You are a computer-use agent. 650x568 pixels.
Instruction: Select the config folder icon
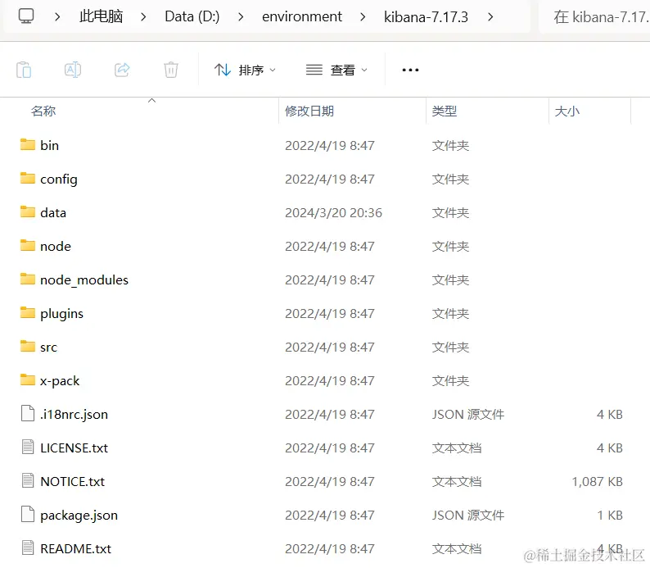tap(28, 178)
